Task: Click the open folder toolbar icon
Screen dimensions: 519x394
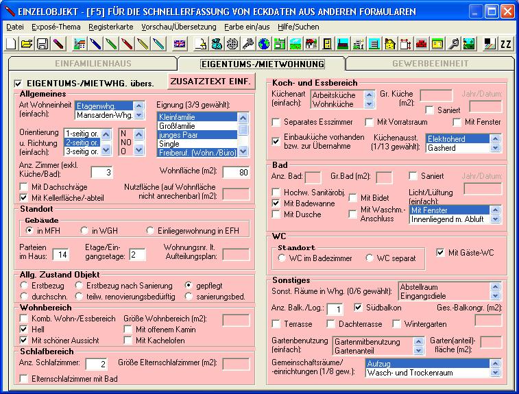Action: click(x=26, y=44)
